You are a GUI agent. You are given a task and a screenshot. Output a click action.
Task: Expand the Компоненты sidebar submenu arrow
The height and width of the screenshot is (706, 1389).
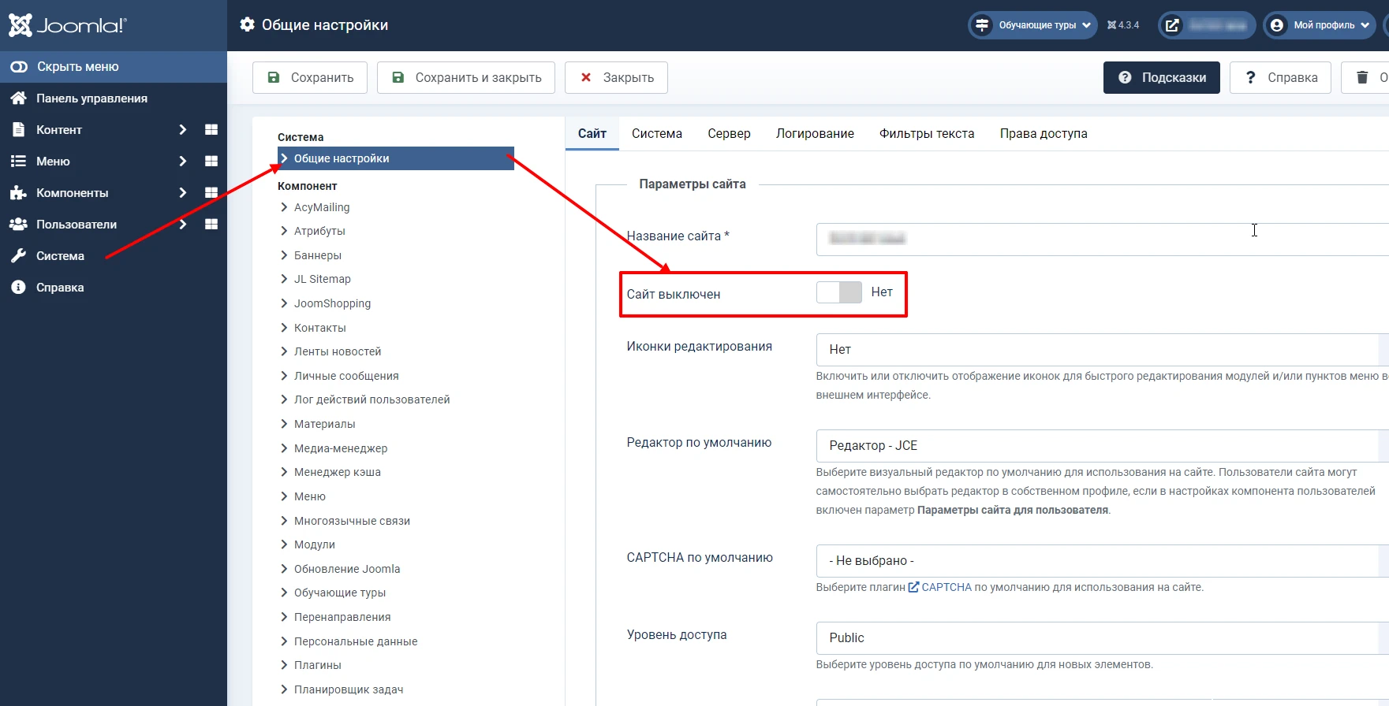click(183, 192)
